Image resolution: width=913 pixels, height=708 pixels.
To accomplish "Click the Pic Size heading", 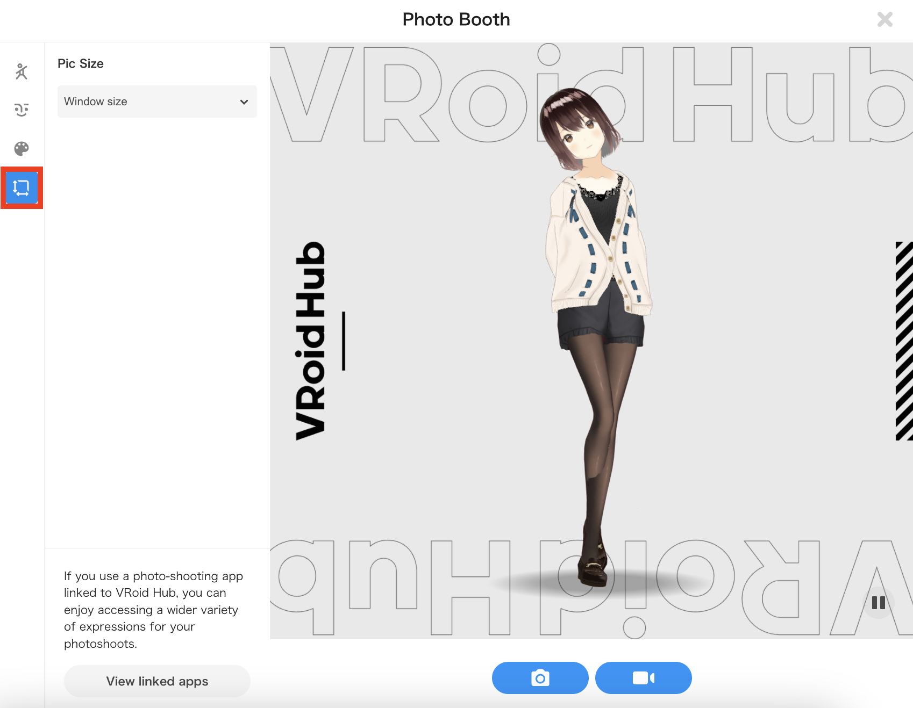I will pyautogui.click(x=81, y=63).
